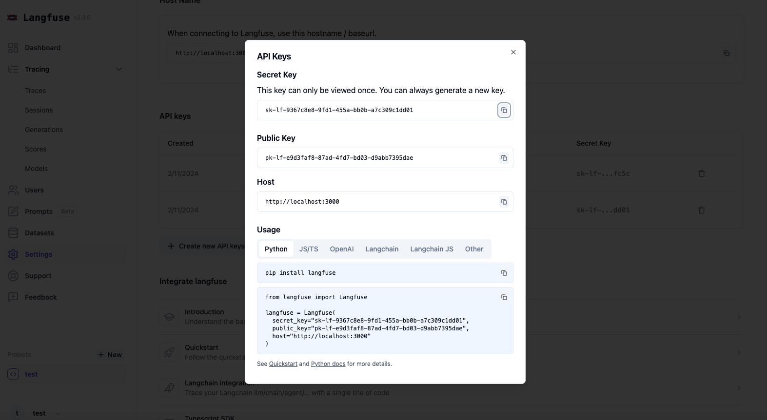This screenshot has width=767, height=420.
Task: Open the Quickstart row chevron
Action: click(739, 352)
